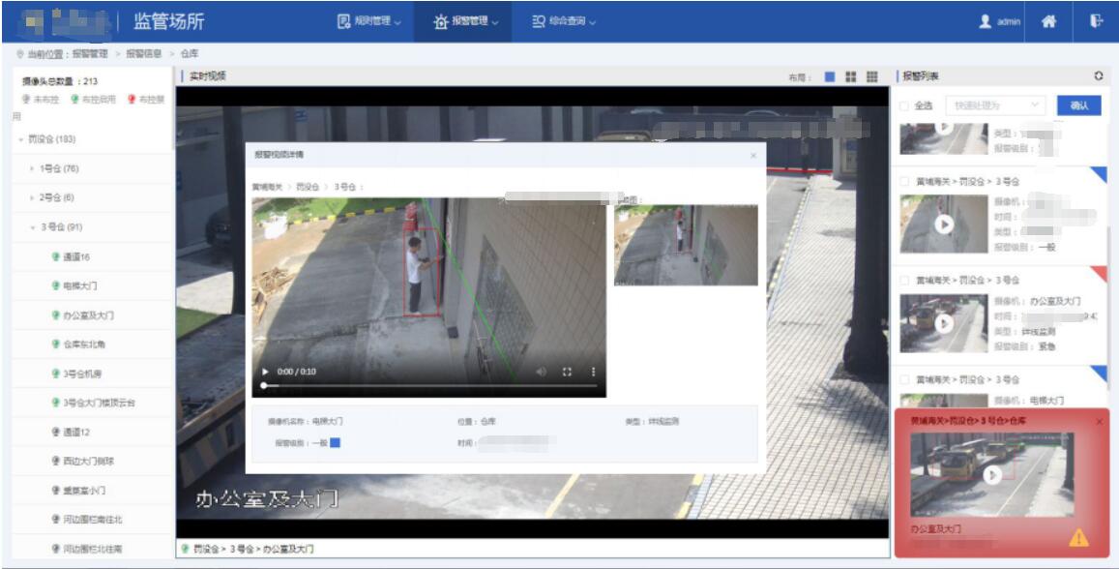Select camera 3号仓机房 in tree
1119x569 pixels.
click(x=81, y=374)
